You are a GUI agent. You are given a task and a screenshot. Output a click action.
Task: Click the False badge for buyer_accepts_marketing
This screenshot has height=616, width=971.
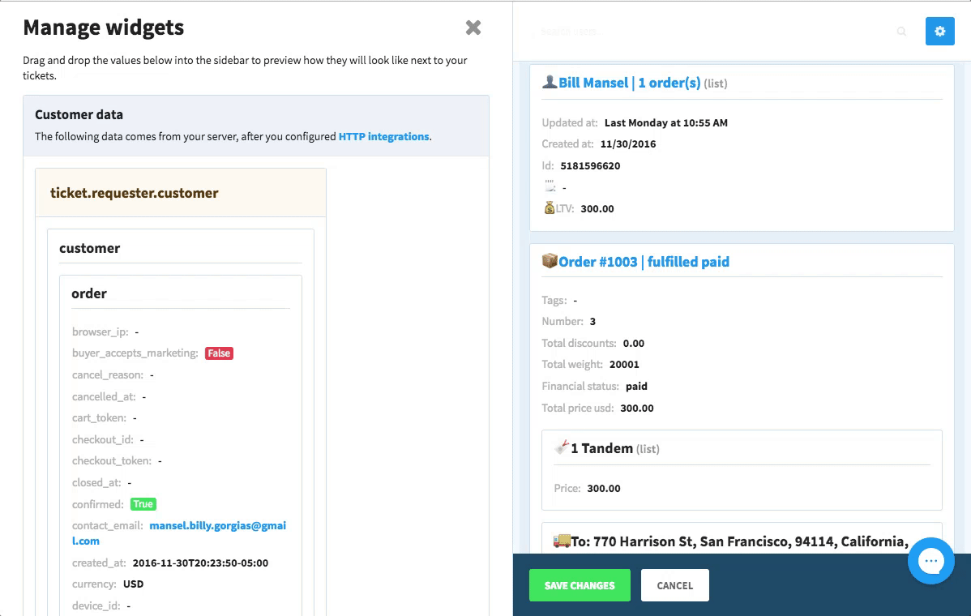pos(219,353)
